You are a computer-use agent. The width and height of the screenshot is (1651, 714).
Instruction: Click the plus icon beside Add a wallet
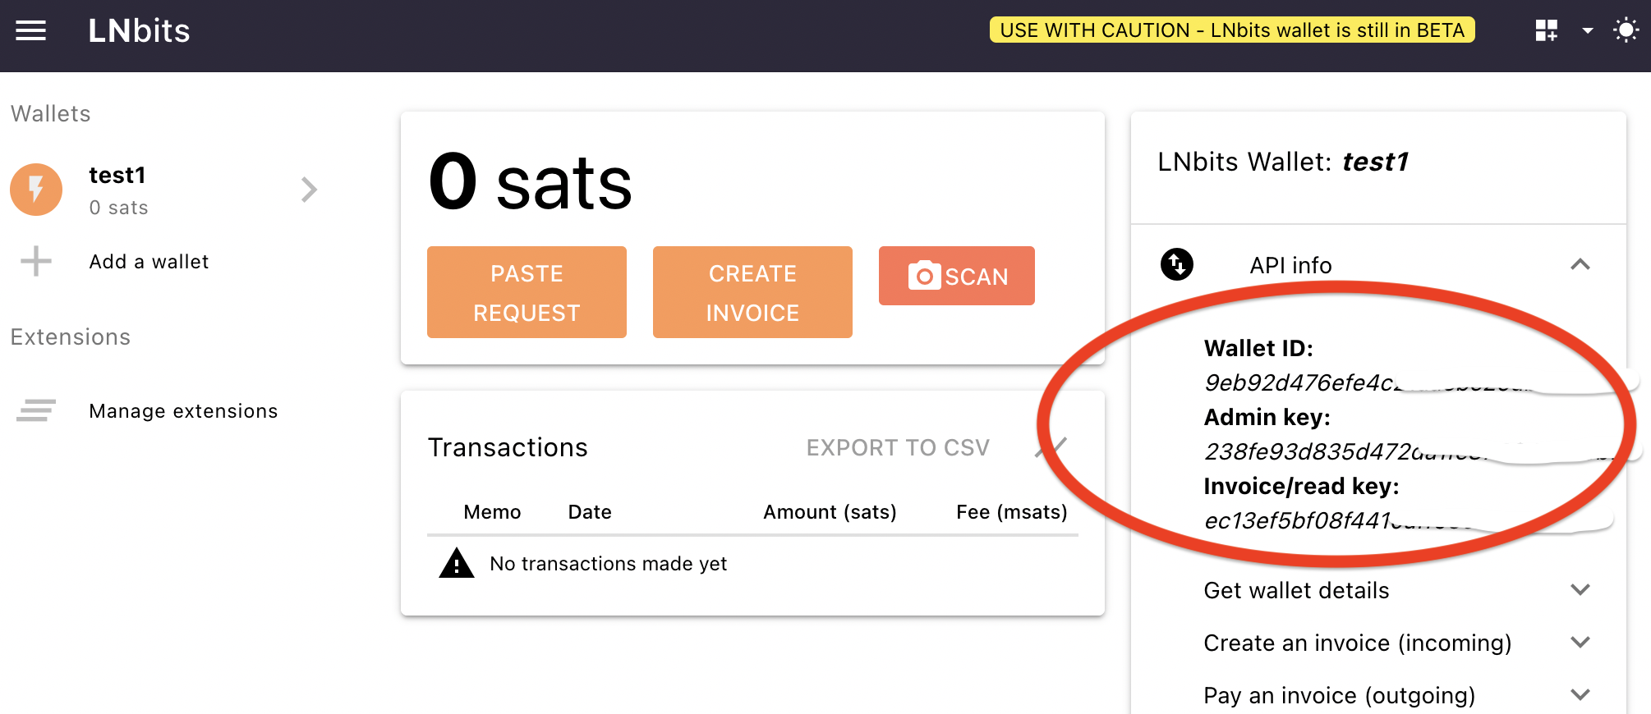[x=35, y=261]
